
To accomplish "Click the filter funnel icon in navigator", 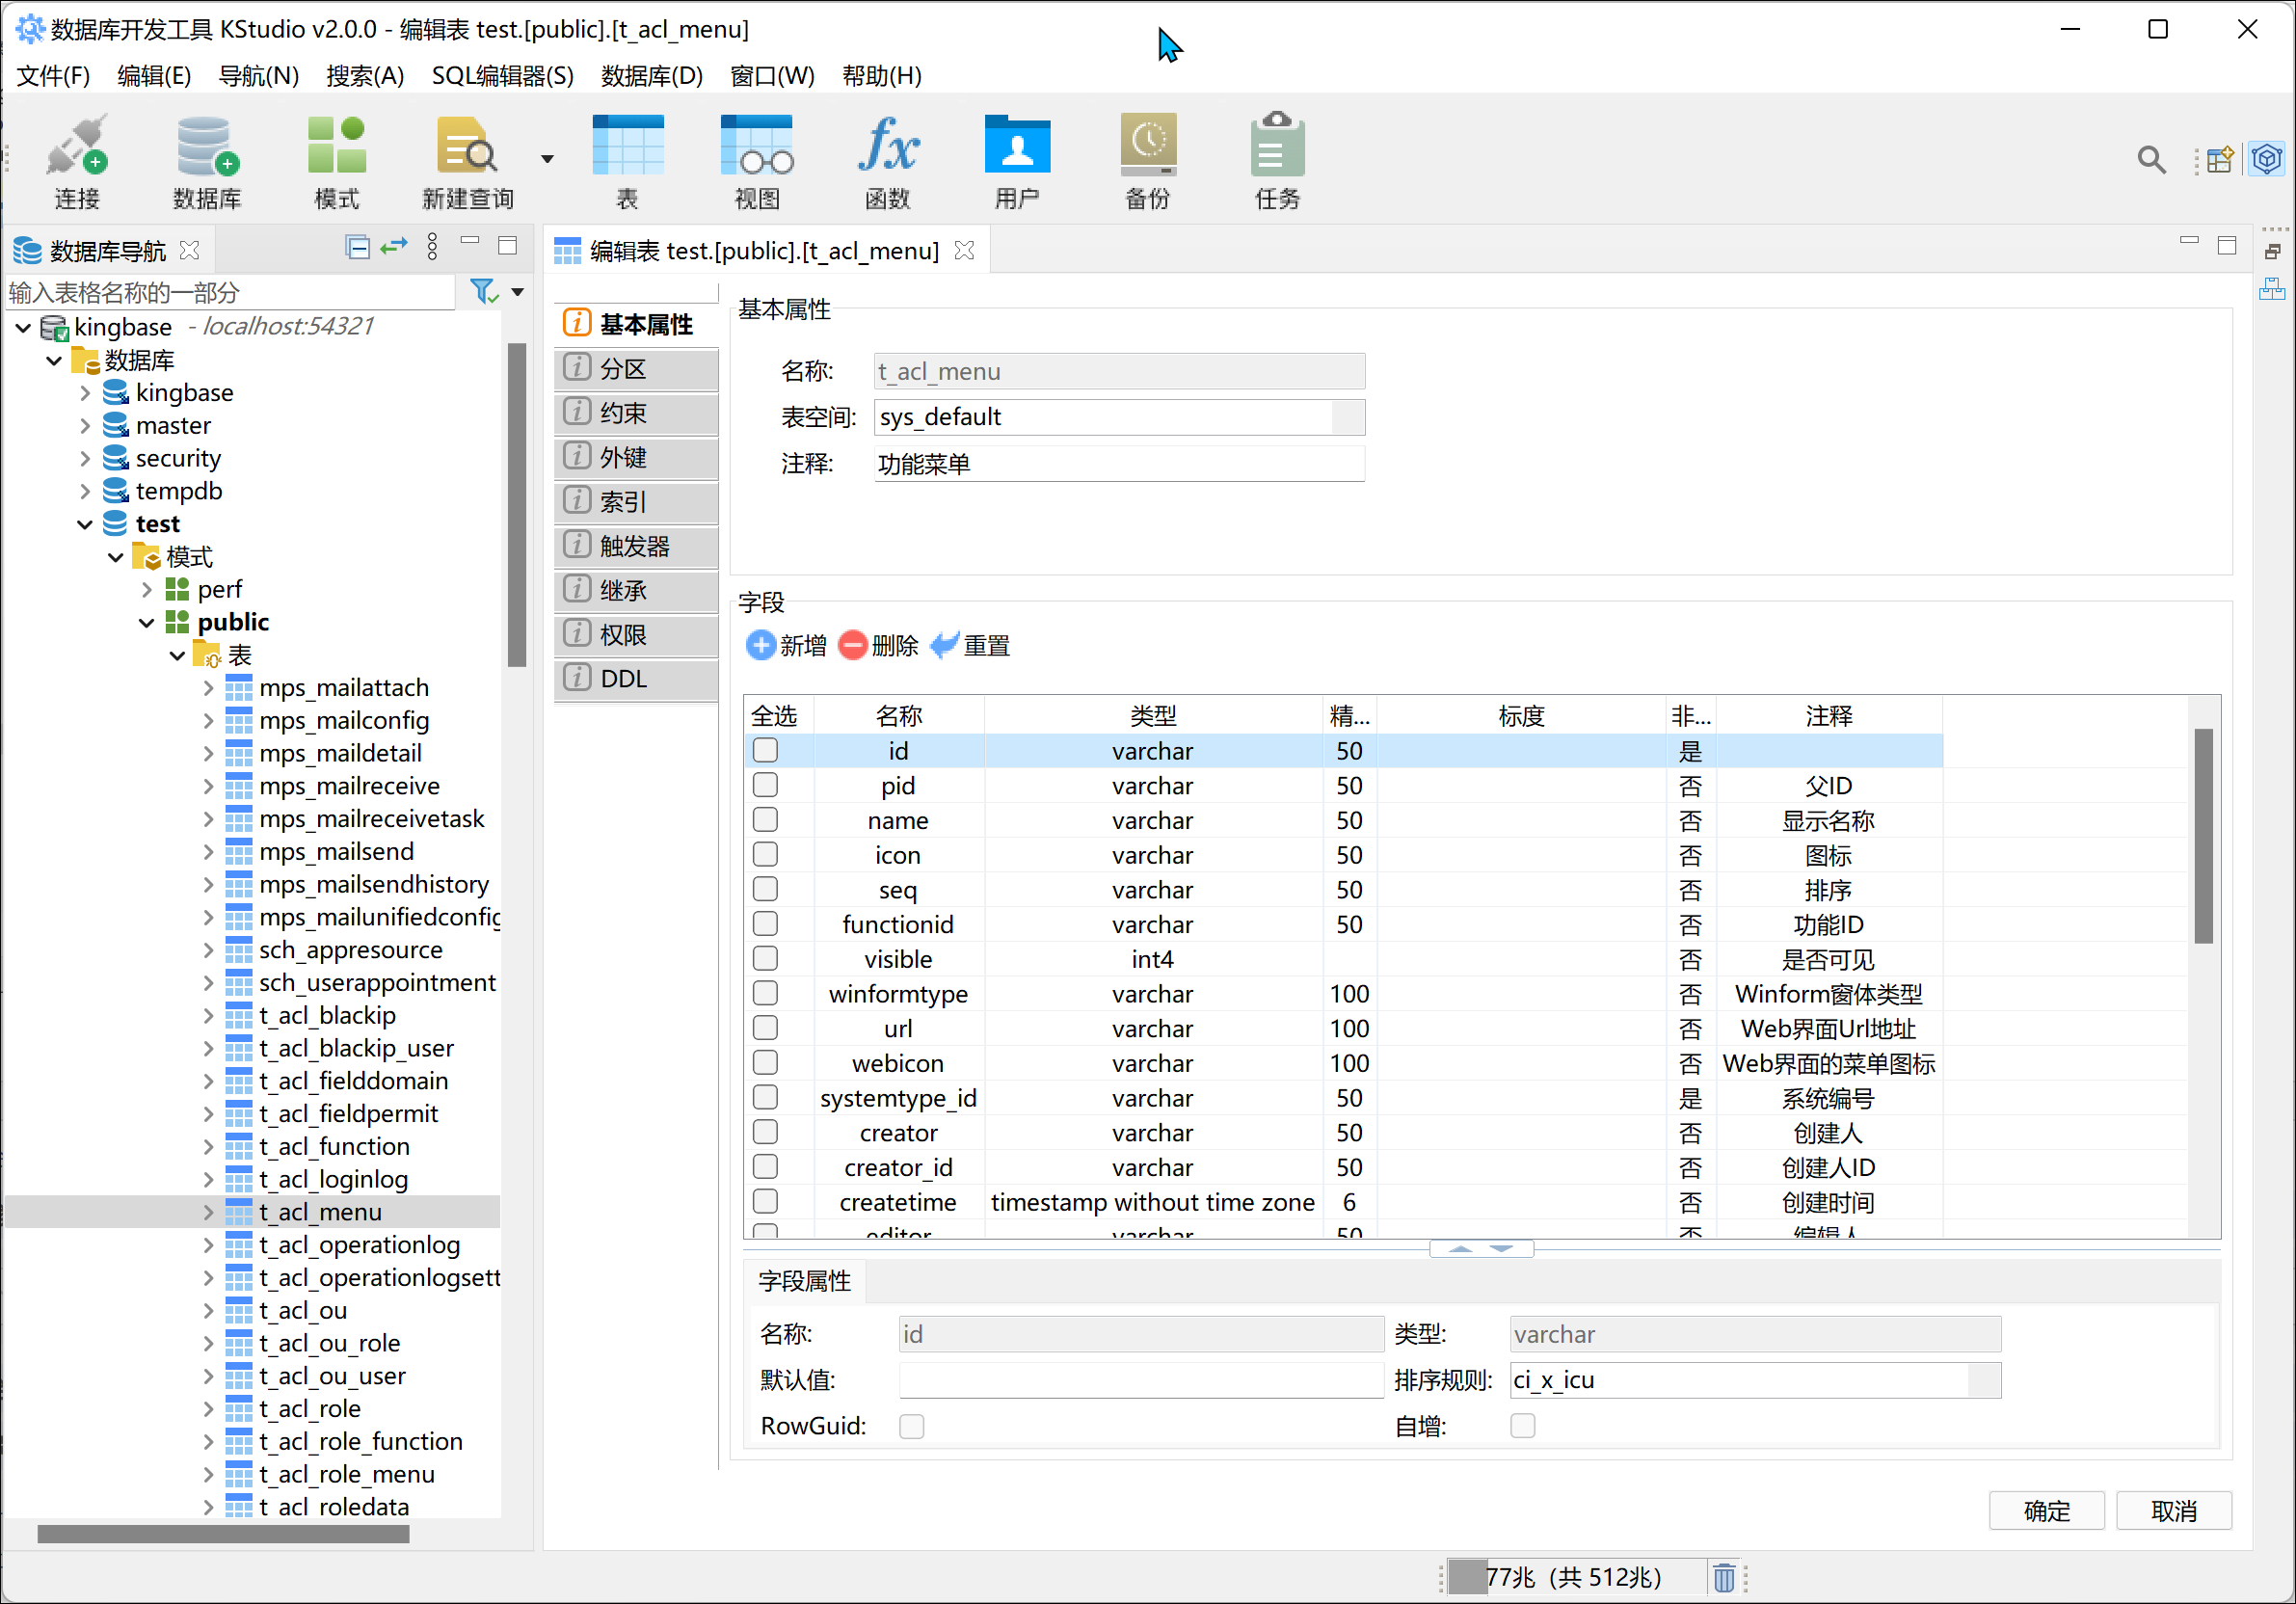I will 483,292.
